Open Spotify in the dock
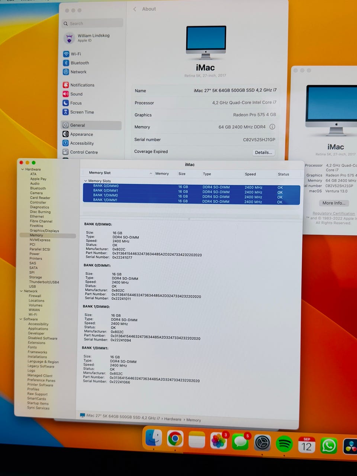357x476 pixels. (x=284, y=443)
